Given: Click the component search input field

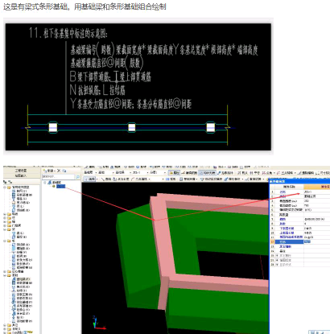Looking at the screenshot, I should click(59, 177).
